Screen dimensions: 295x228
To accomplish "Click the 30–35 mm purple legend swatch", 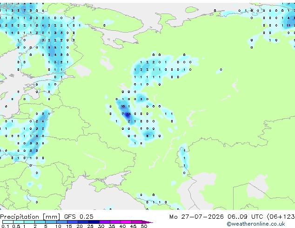I will tap(104, 222).
